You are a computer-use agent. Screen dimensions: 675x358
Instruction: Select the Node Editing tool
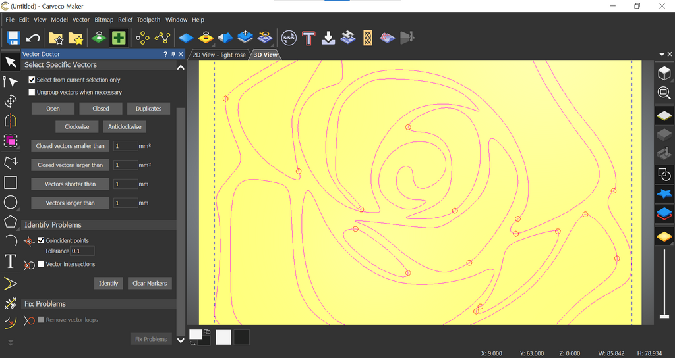[x=11, y=82]
